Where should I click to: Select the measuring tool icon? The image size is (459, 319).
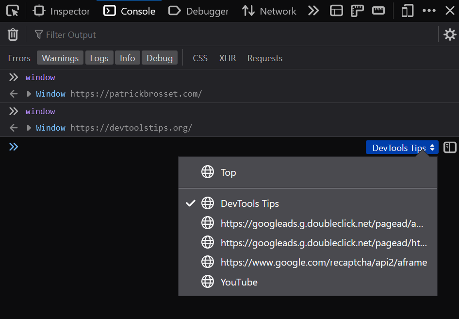[378, 10]
